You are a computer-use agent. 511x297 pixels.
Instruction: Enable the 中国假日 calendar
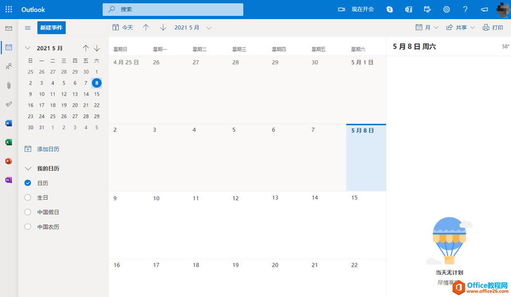tap(28, 212)
